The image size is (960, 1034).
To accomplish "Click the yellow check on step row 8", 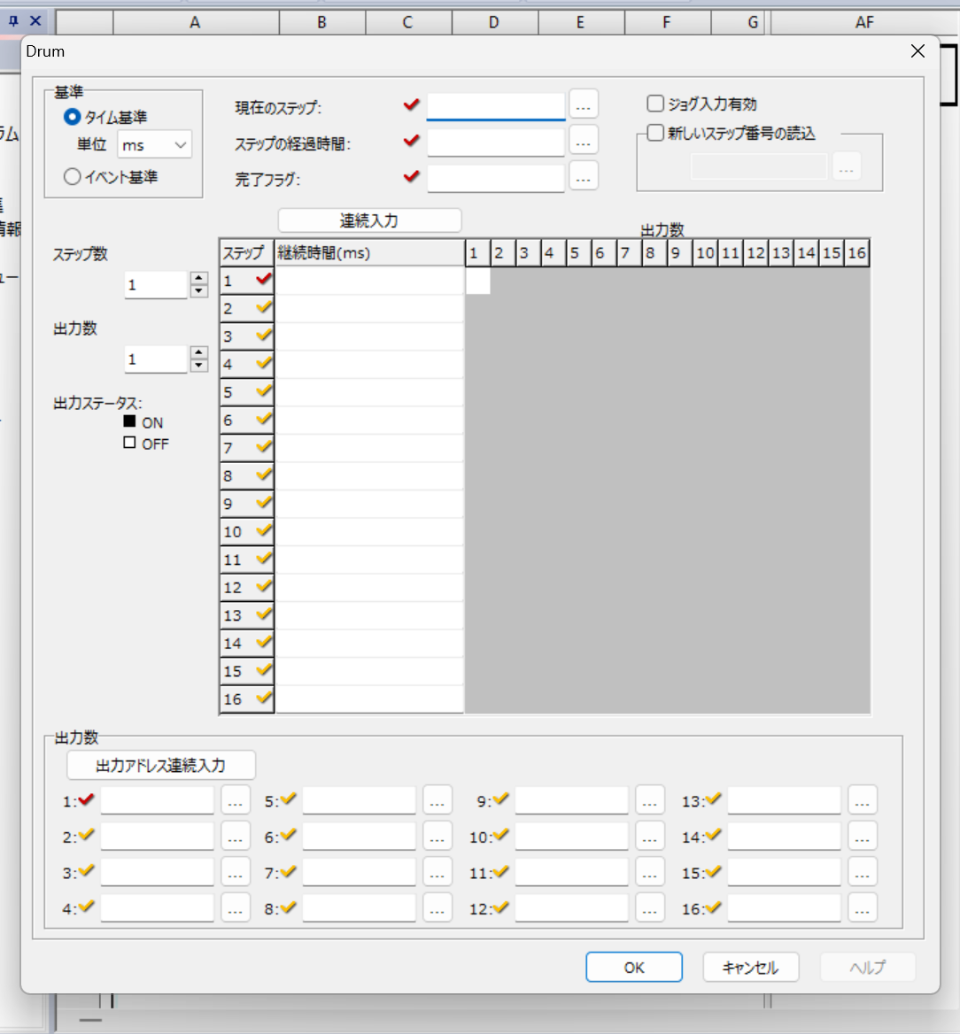I will [x=264, y=475].
